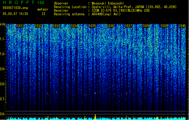This screenshot has height=120, width=189.
Task: Click the Receiver label
Action: (x=61, y=10)
